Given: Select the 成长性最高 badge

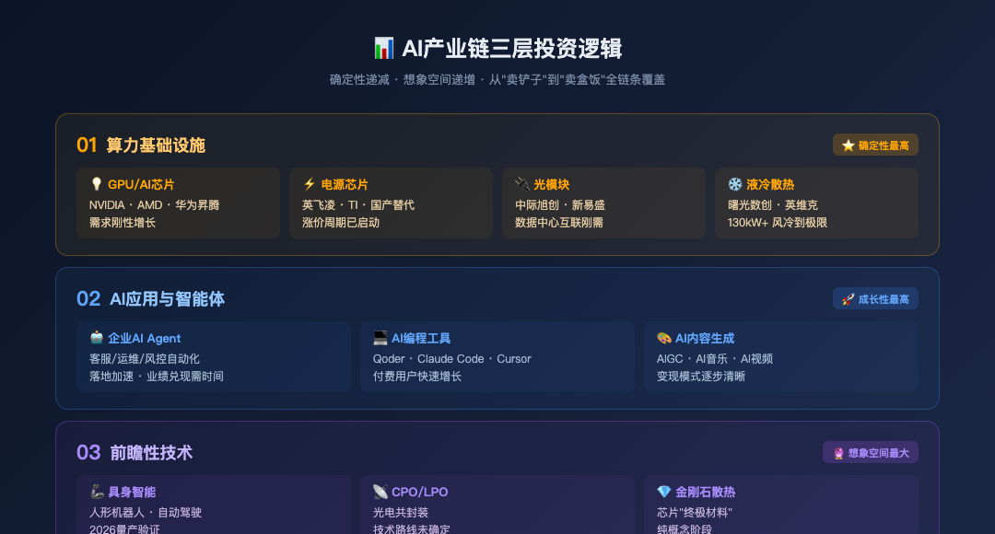Looking at the screenshot, I should [875, 299].
